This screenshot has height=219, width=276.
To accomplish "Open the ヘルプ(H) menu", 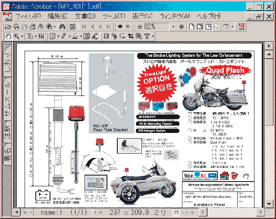I will (209, 16).
